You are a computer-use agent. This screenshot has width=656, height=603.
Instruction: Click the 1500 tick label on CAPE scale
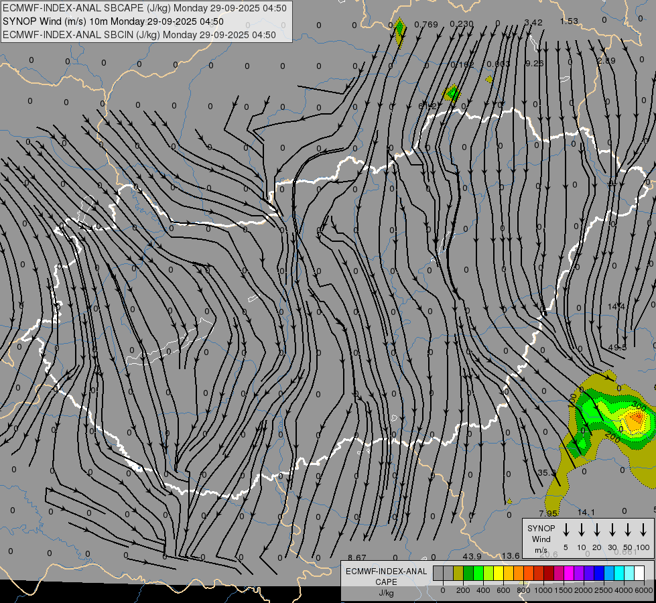tap(563, 590)
